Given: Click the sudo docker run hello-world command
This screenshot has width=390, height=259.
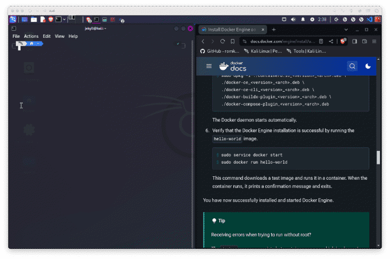Looking at the screenshot, I should tap(254, 162).
